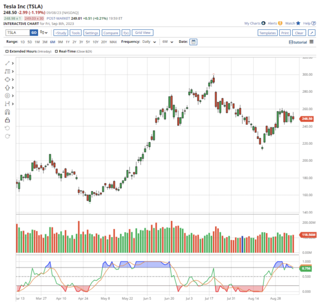Open the Frequency Daily dropdown

(x=149, y=42)
